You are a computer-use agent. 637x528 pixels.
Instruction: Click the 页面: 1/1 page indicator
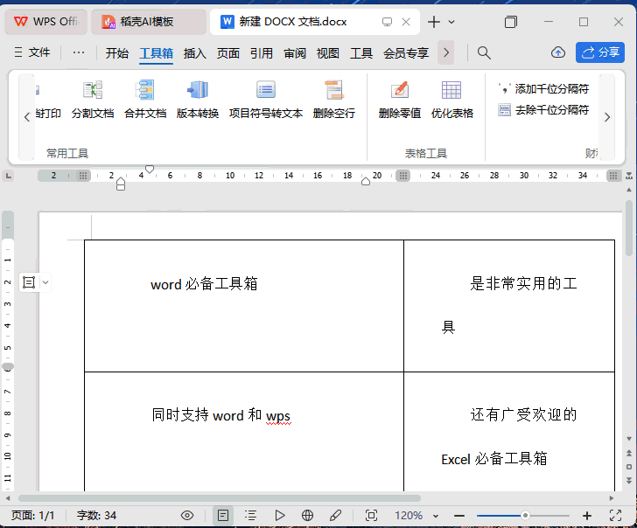click(33, 516)
